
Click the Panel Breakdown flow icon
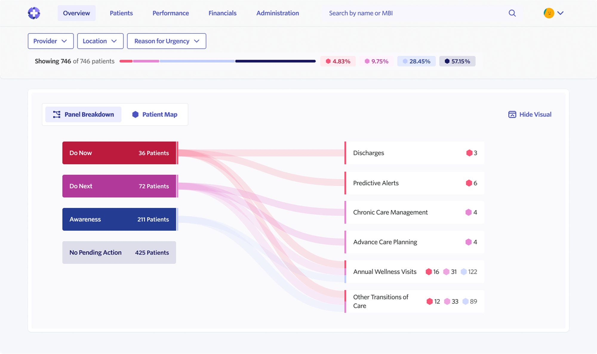pyautogui.click(x=56, y=115)
